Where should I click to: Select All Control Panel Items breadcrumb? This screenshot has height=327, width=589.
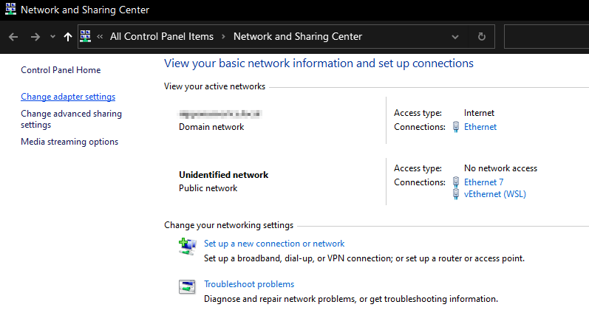coord(161,37)
